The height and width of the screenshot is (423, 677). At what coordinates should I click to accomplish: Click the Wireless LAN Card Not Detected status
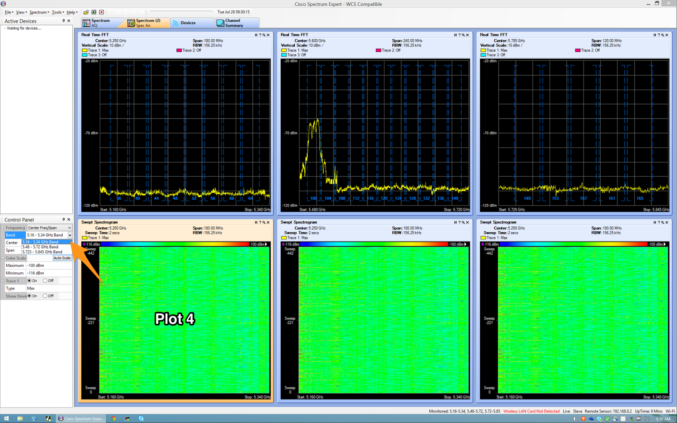coord(531,411)
